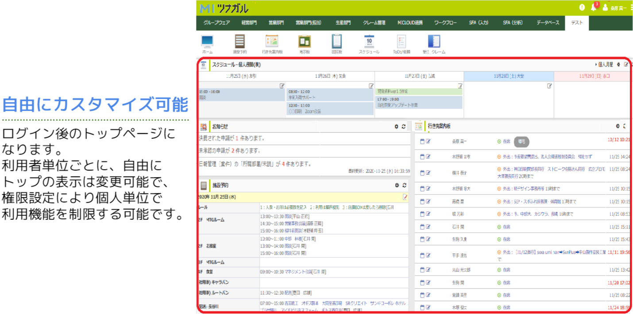Click the スケジュール calendar toolbar icon
The width and height of the screenshot is (633, 314).
click(x=369, y=42)
